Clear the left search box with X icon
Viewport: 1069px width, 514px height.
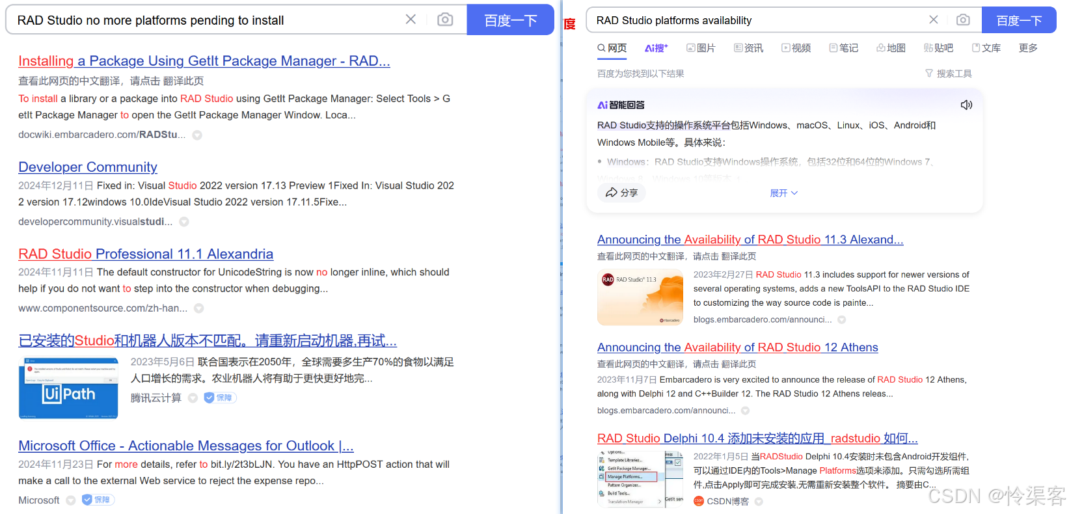pyautogui.click(x=411, y=20)
